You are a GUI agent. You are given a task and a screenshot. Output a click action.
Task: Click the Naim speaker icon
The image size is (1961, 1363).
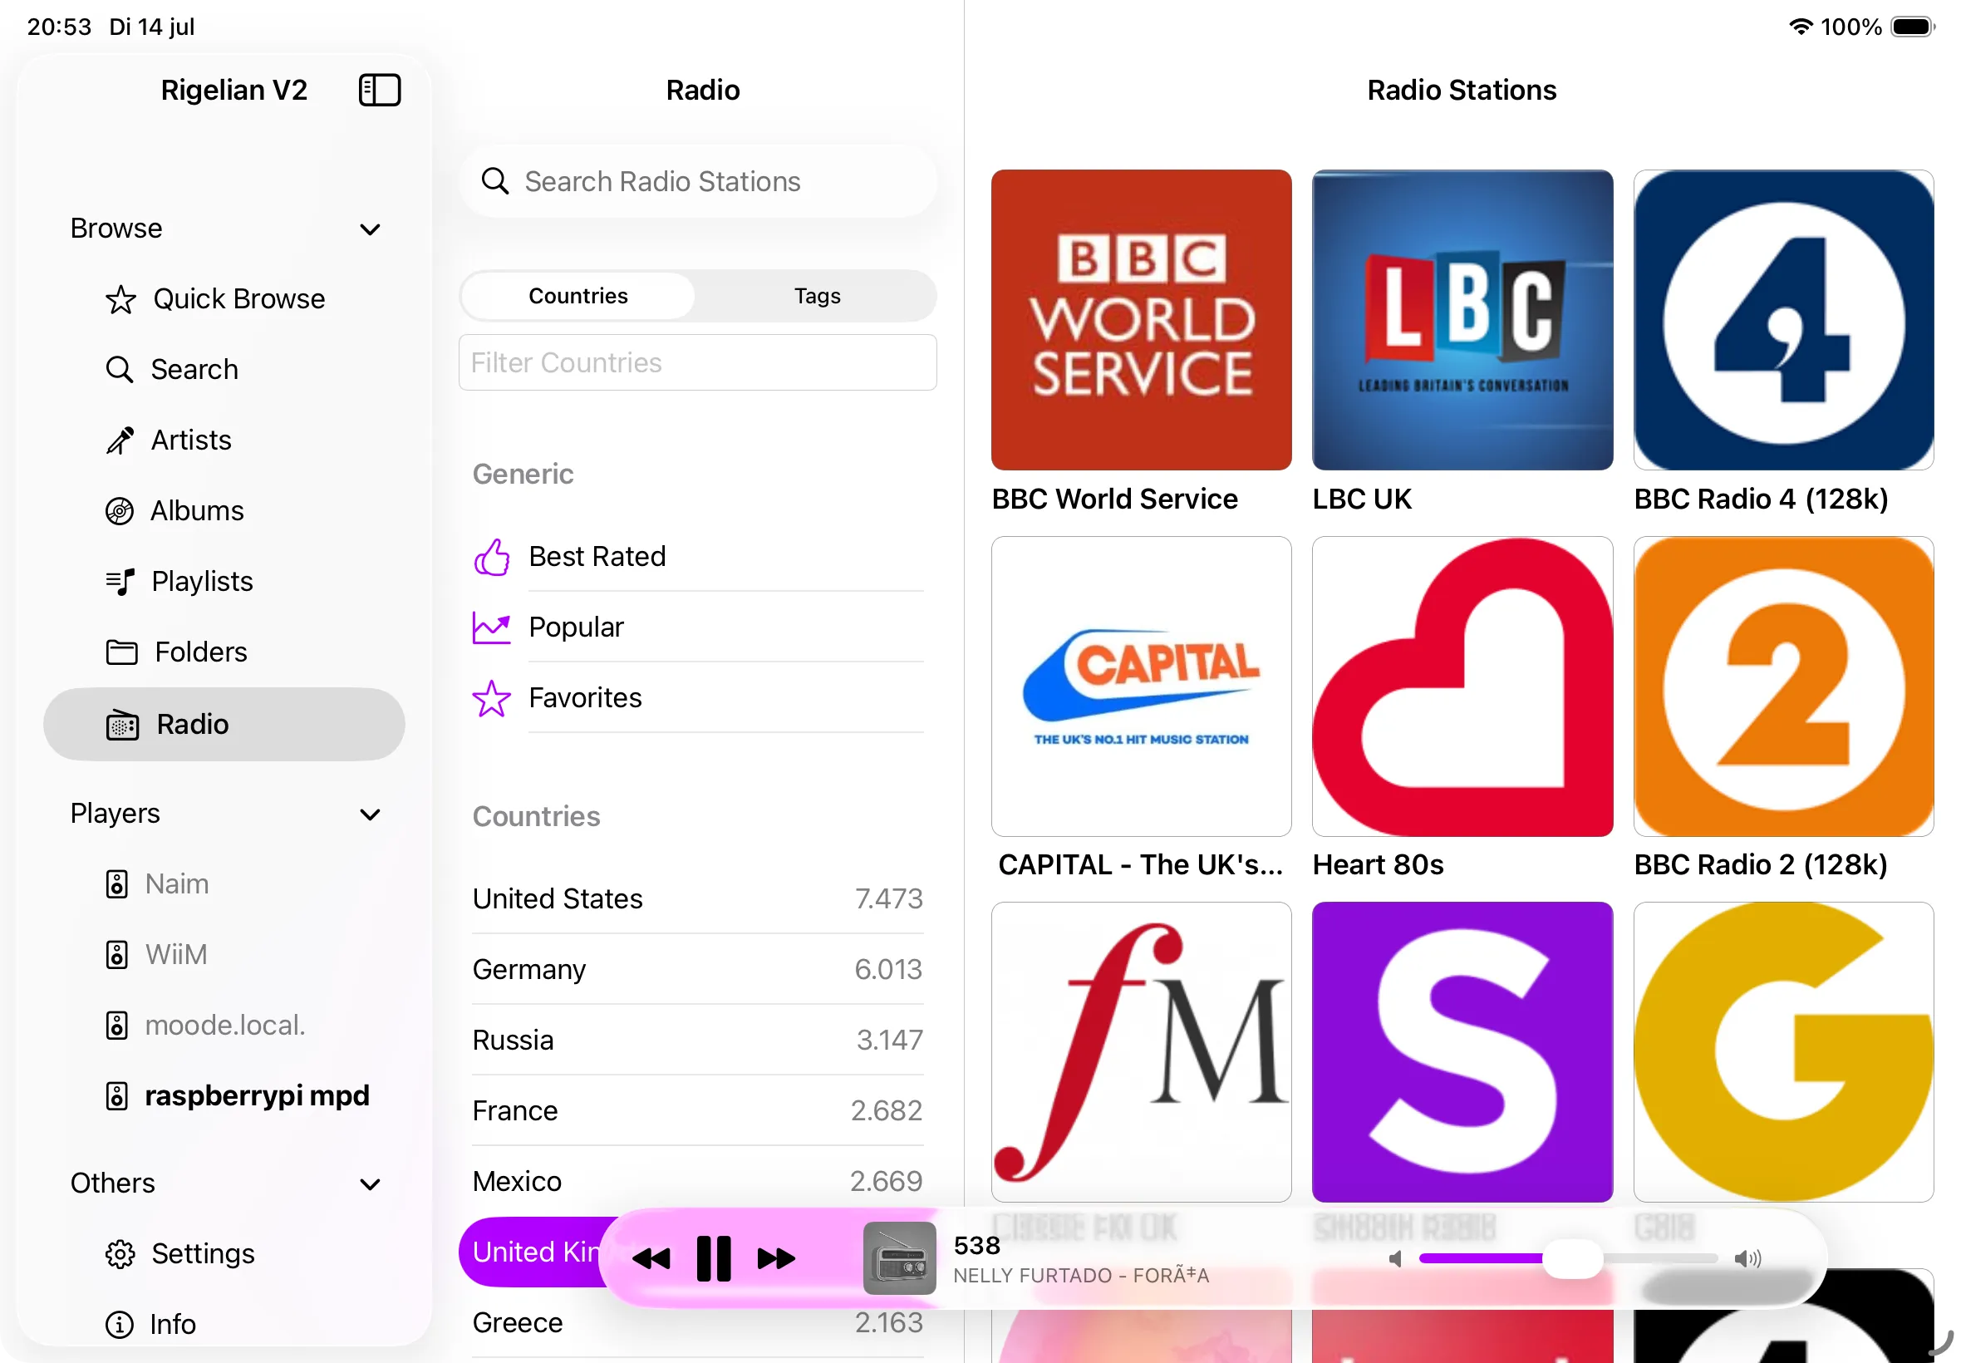(x=117, y=884)
